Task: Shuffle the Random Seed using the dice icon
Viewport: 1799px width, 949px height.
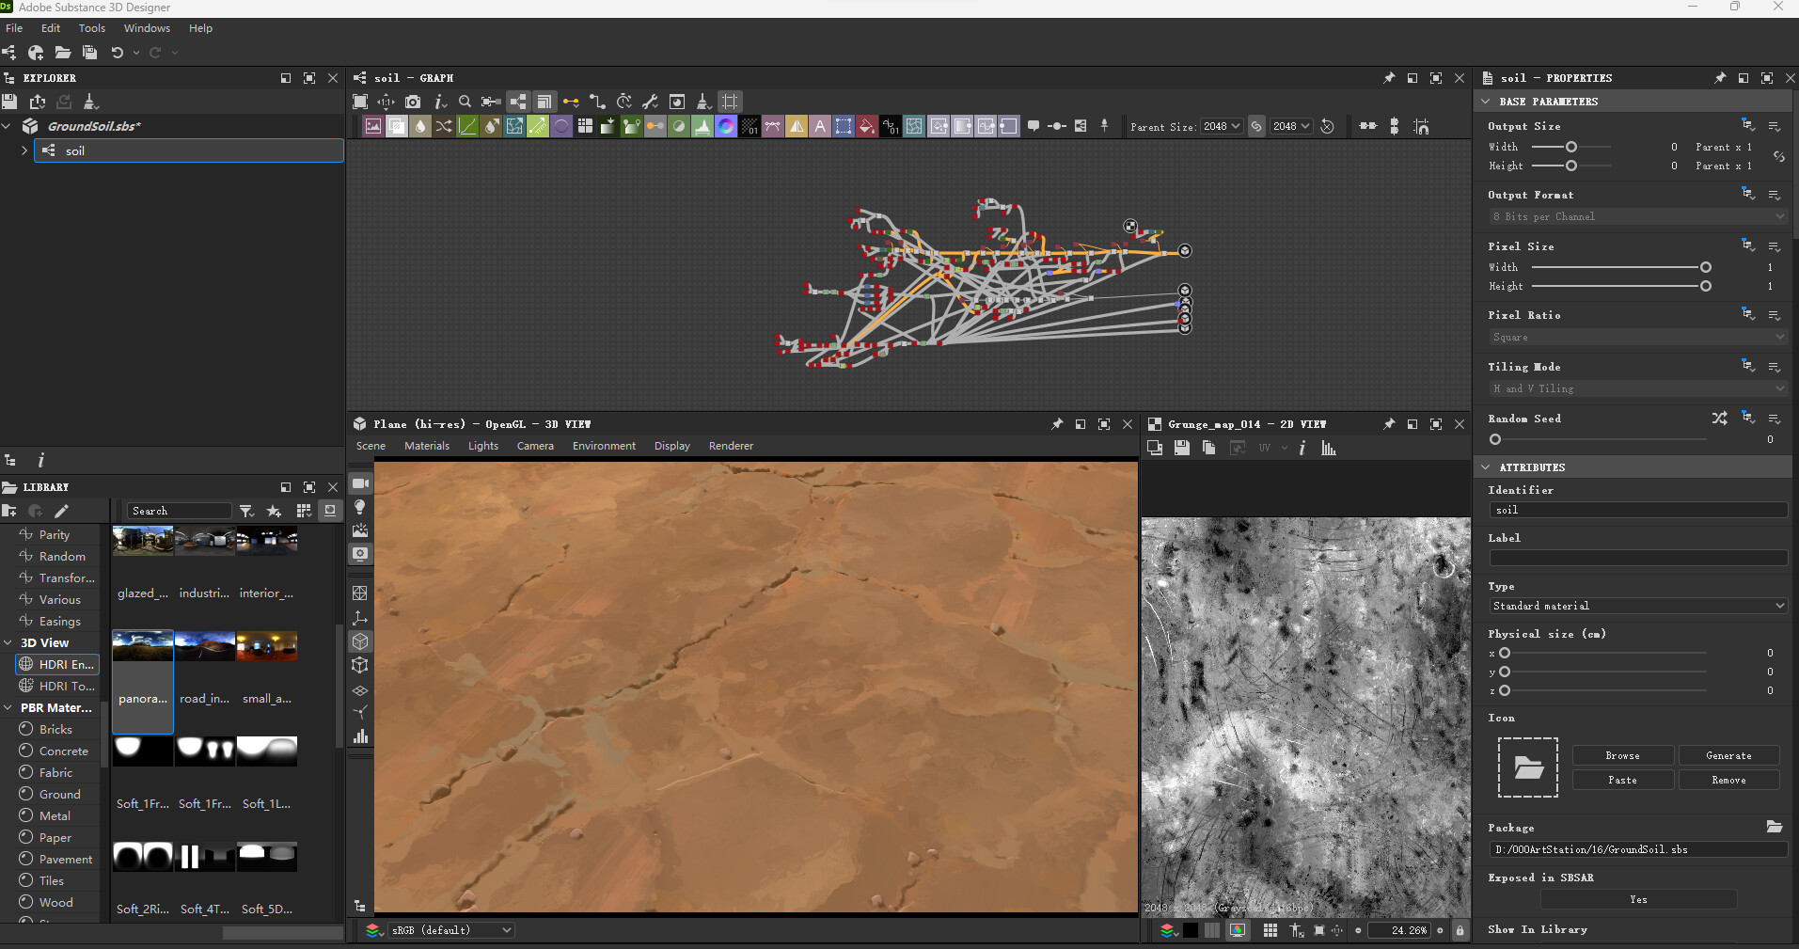Action: 1718,419
